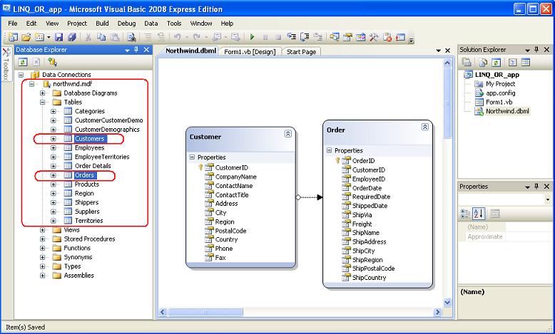
Task: Open the Project menu
Action: [77, 24]
